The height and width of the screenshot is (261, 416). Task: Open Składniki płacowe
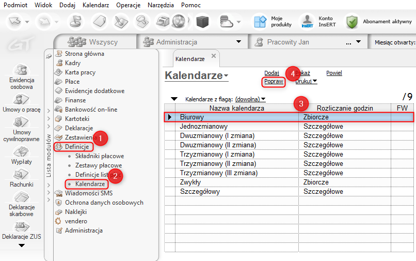click(x=100, y=156)
